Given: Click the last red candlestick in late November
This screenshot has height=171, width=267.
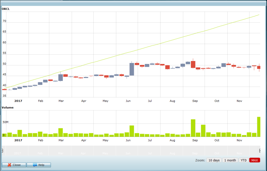Looking at the screenshot, I should pyautogui.click(x=259, y=67).
